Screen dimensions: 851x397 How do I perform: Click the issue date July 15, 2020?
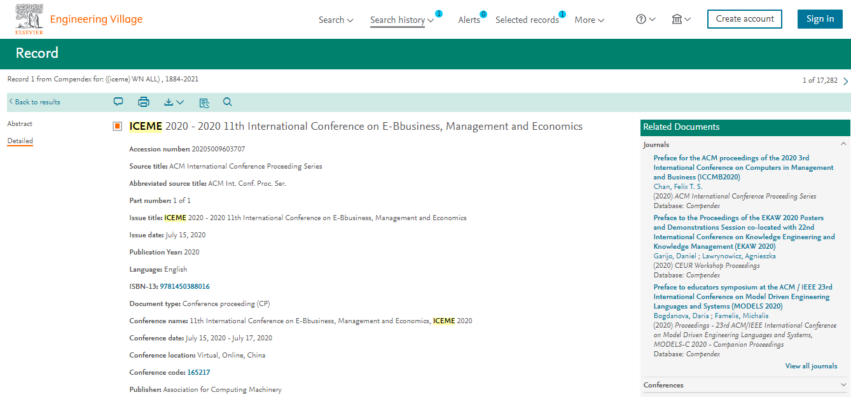pyautogui.click(x=186, y=235)
